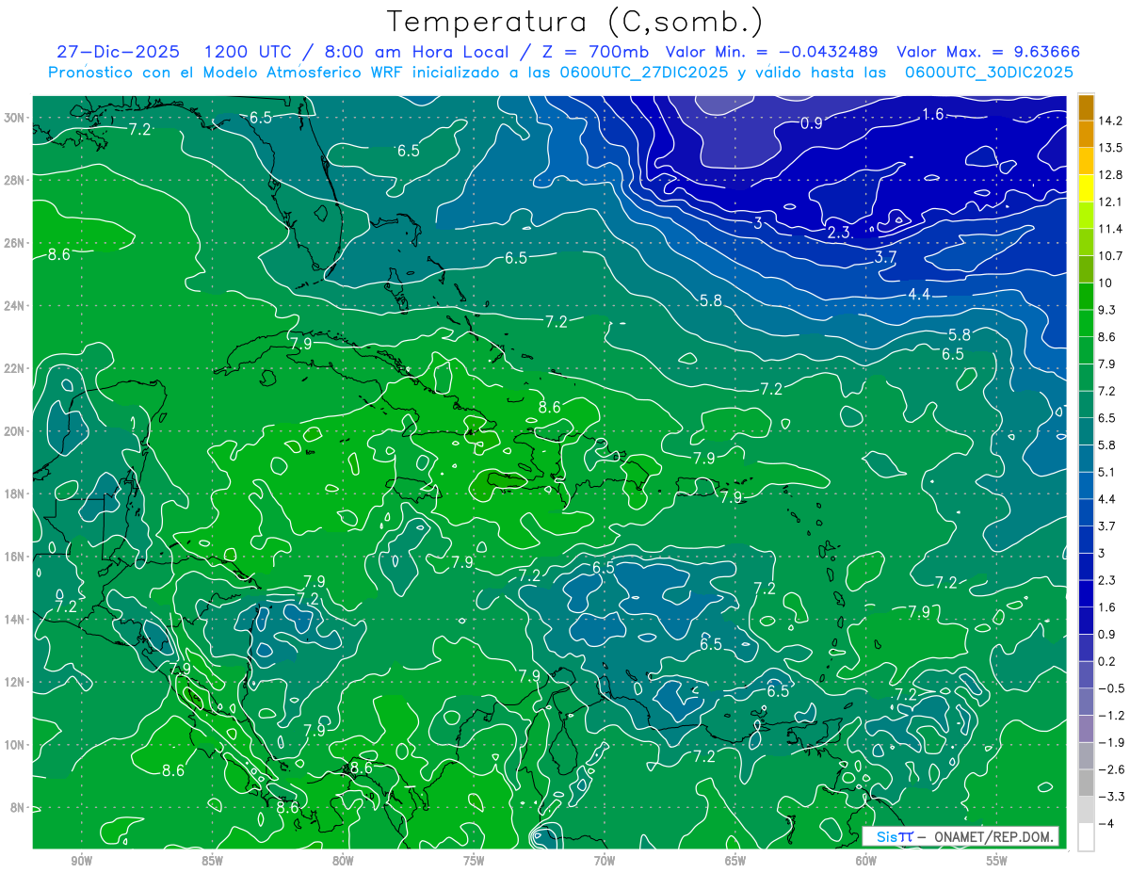Viewport: 1130px width, 873px height.
Task: Click the "20N" latitude axis label
Action: tap(16, 431)
